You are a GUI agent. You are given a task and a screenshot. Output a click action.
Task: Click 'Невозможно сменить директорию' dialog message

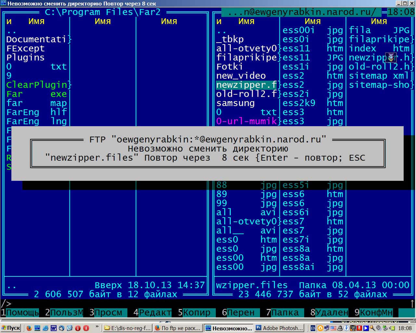pos(208,149)
